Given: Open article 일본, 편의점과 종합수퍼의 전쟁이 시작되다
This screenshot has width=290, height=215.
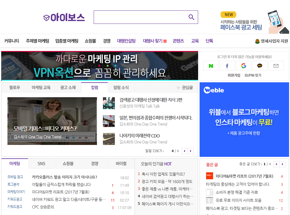Looking at the screenshot, I should pyautogui.click(x=156, y=118).
